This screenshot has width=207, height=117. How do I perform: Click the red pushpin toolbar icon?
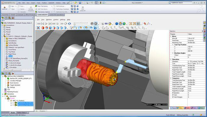point(145,24)
